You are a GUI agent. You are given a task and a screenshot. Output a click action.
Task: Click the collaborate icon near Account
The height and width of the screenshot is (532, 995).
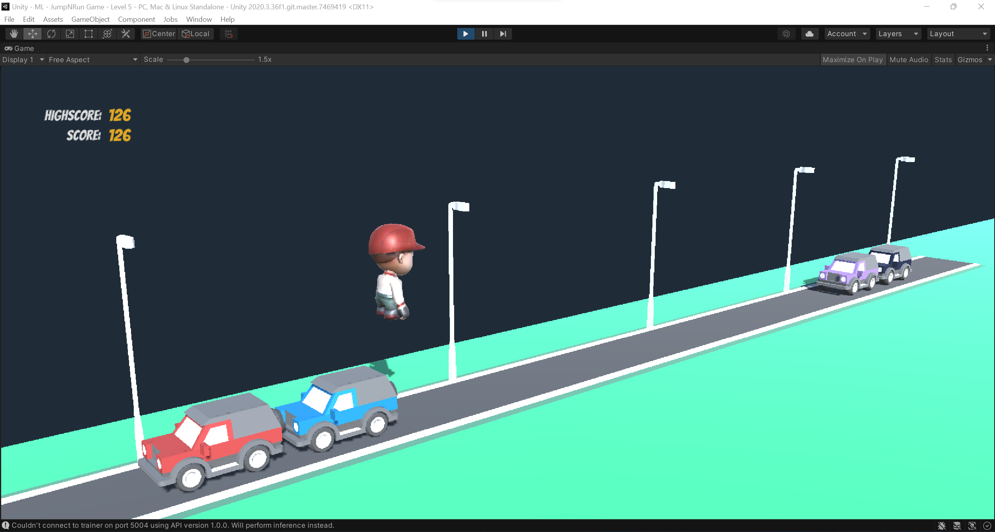pyautogui.click(x=786, y=34)
